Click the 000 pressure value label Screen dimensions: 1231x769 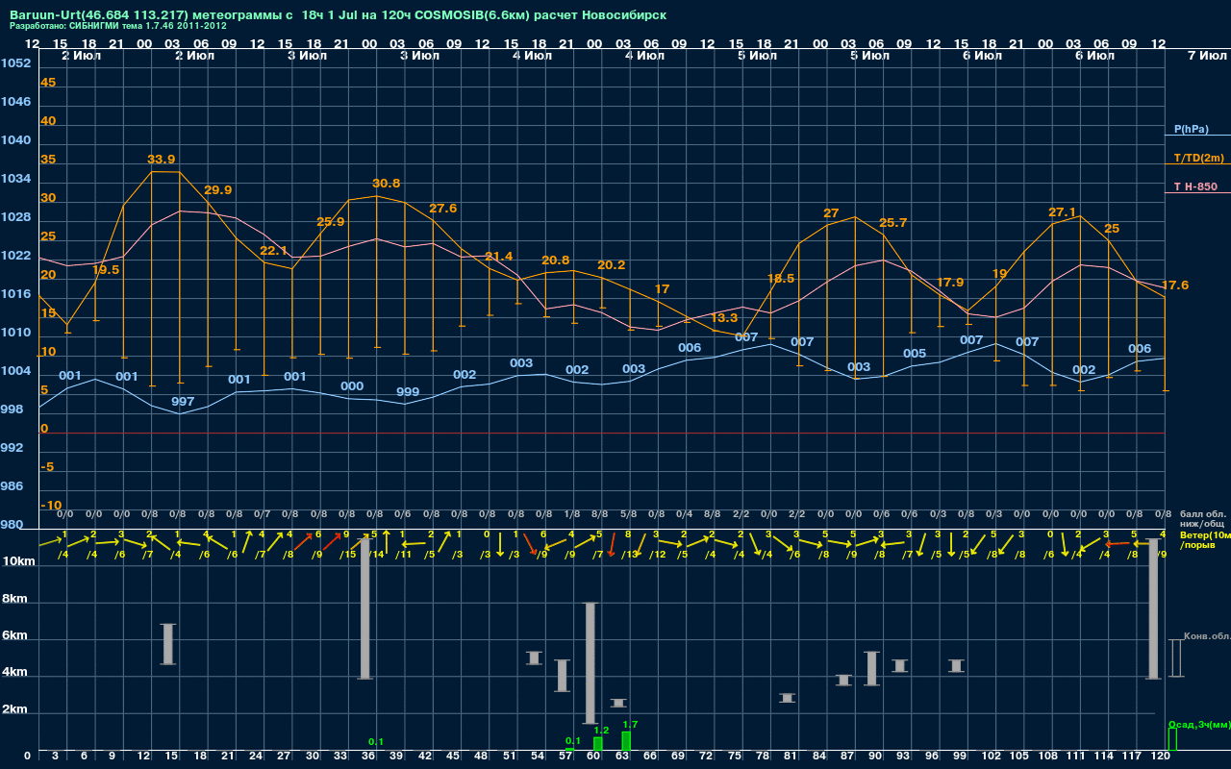(x=352, y=386)
